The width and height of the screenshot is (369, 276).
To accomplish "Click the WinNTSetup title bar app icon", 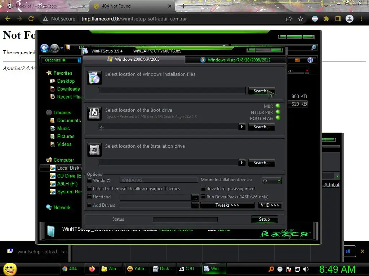I will click(x=85, y=51).
